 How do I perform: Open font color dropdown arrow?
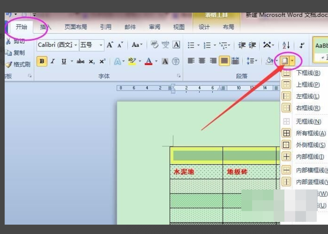click(156, 61)
